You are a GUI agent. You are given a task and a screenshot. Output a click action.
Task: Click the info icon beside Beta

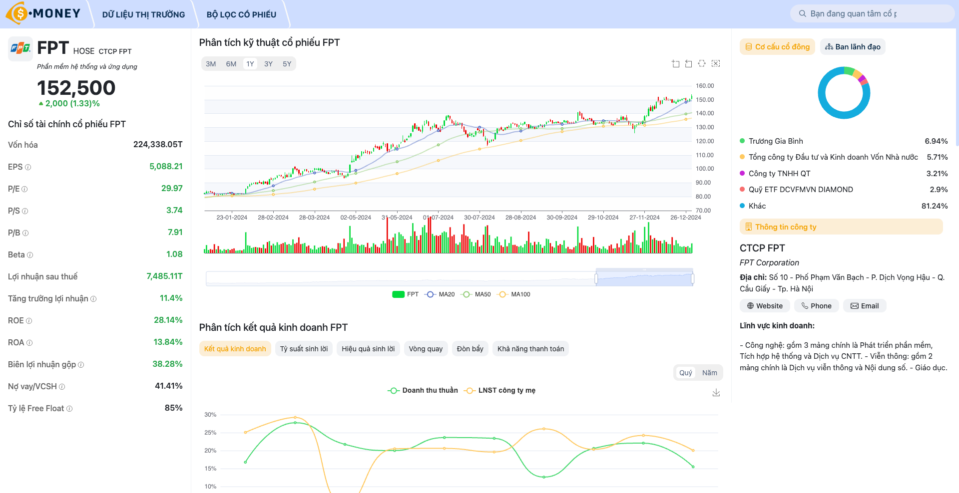pyautogui.click(x=30, y=255)
